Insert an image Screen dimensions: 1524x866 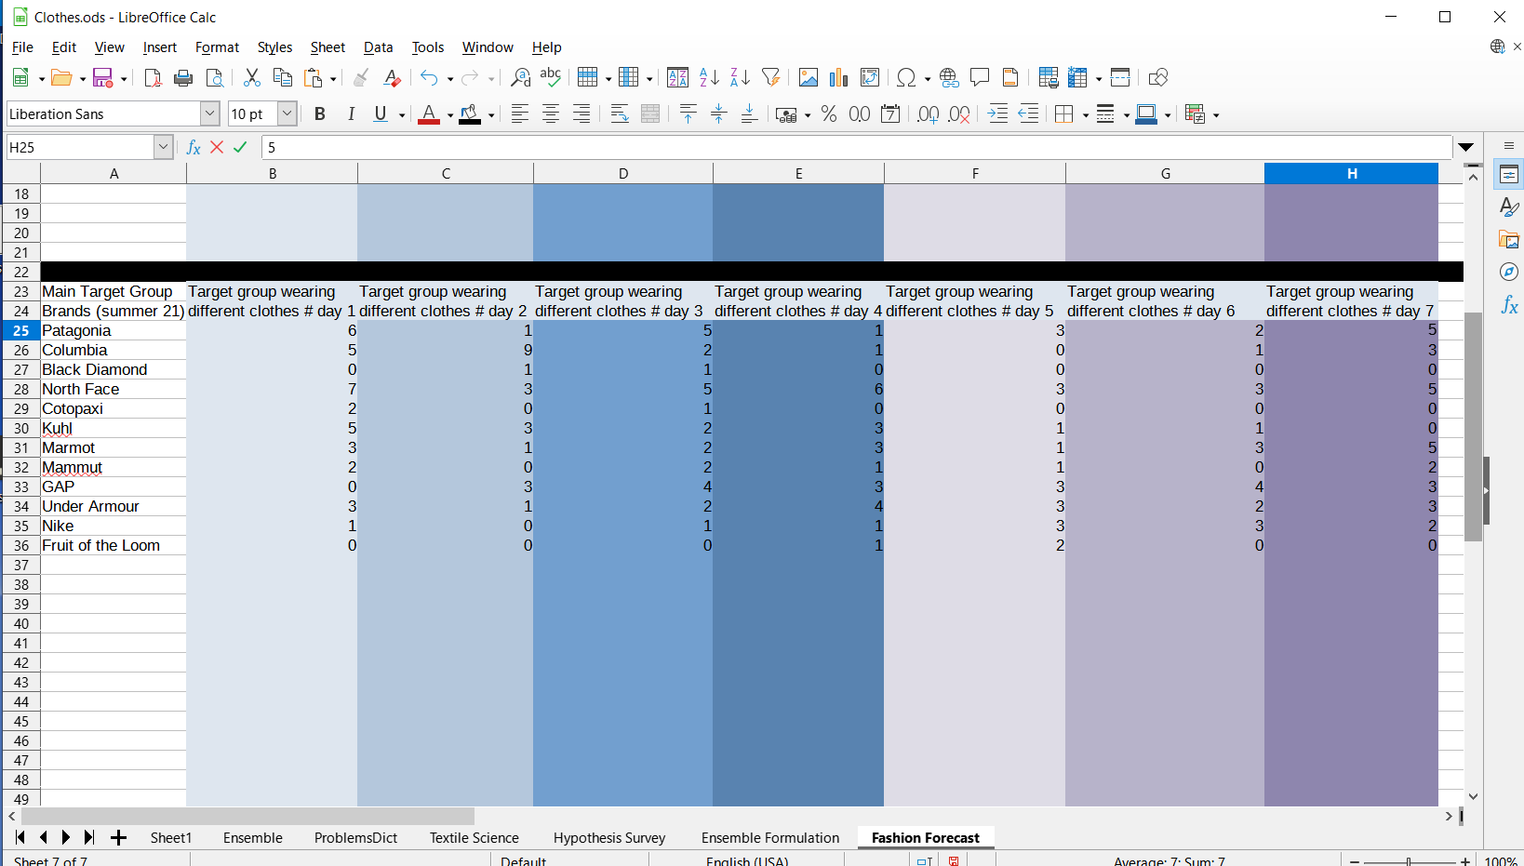[x=809, y=77]
